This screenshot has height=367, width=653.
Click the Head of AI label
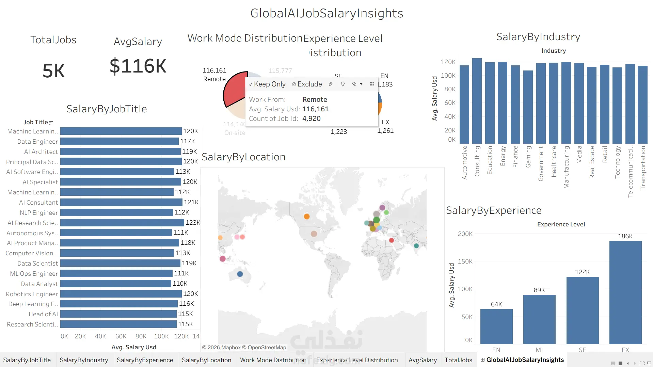coord(43,314)
